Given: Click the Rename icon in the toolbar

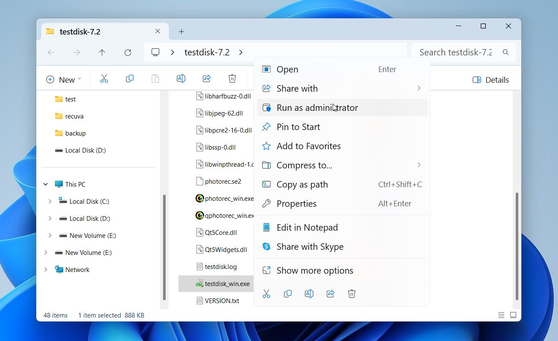Looking at the screenshot, I should pyautogui.click(x=181, y=79).
